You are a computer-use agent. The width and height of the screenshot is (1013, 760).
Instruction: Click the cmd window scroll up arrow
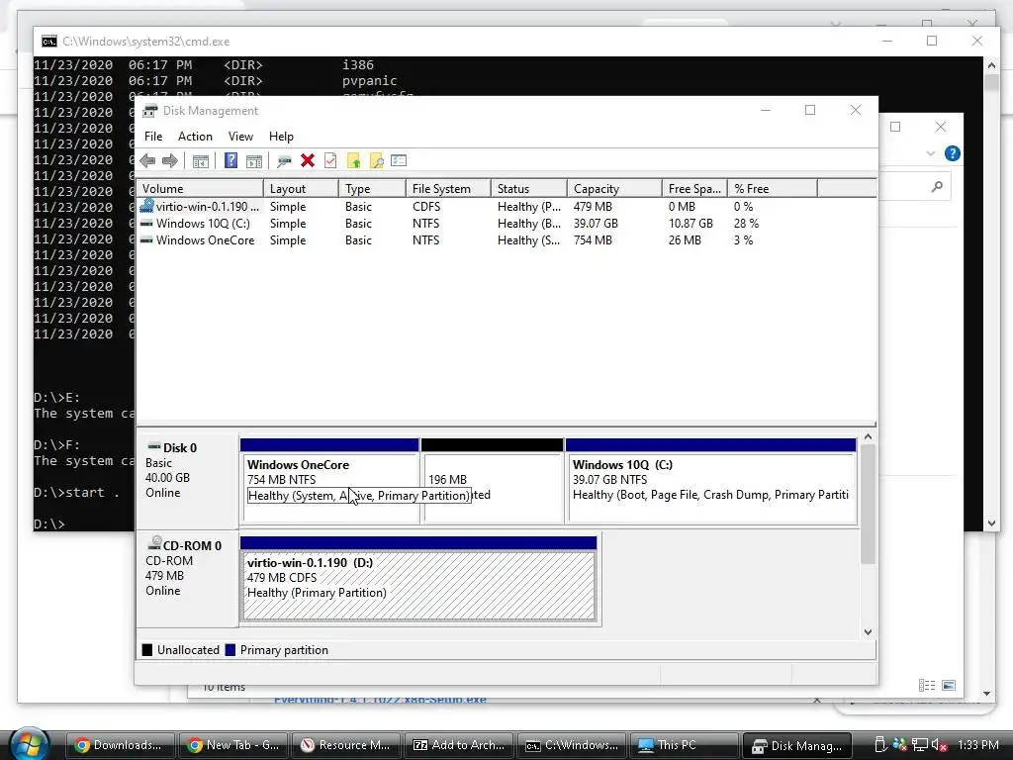991,65
